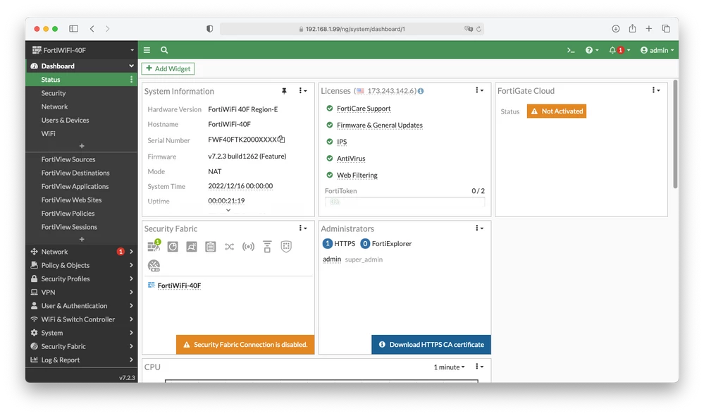Open Licenses widget options menu
The width and height of the screenshot is (704, 416).
(x=479, y=90)
